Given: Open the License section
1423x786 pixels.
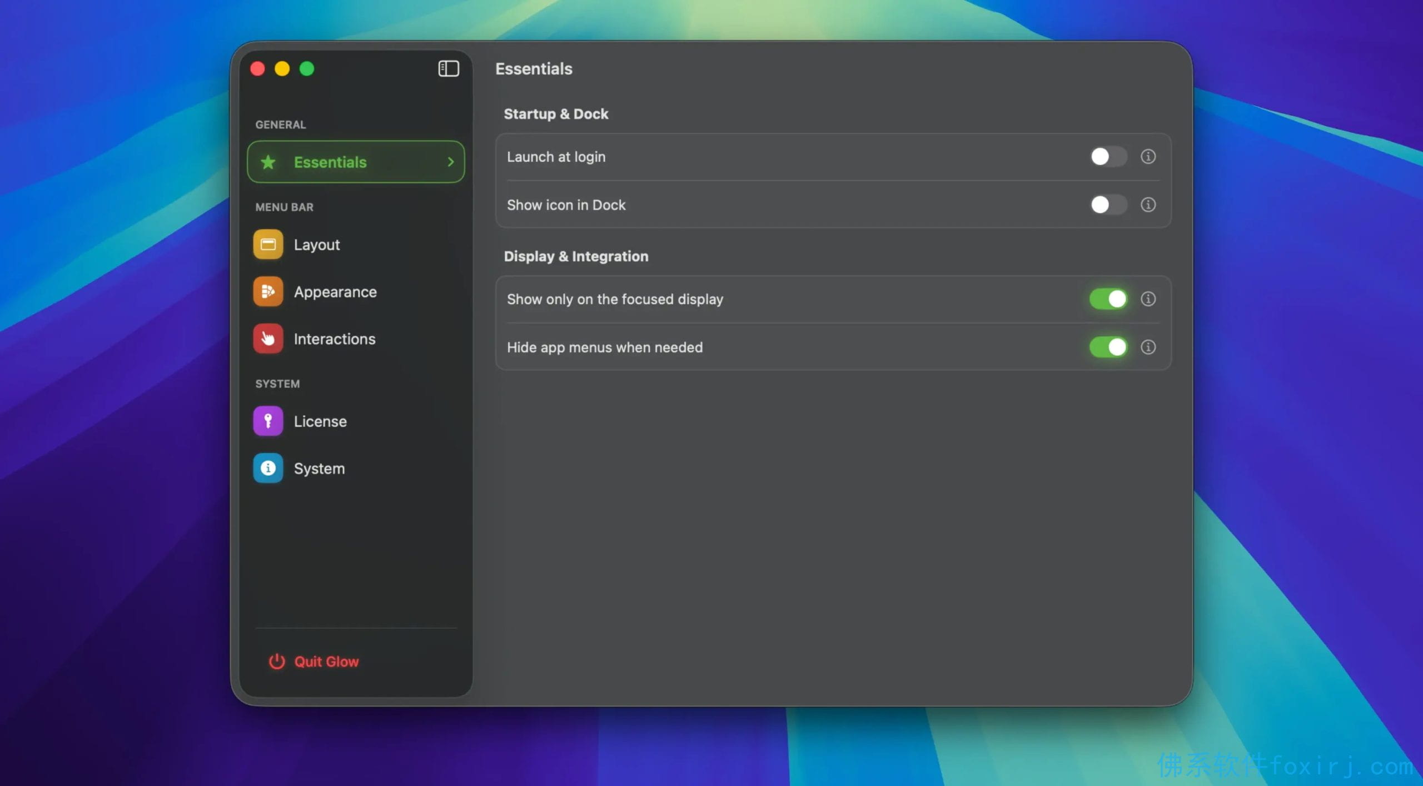Looking at the screenshot, I should 356,421.
